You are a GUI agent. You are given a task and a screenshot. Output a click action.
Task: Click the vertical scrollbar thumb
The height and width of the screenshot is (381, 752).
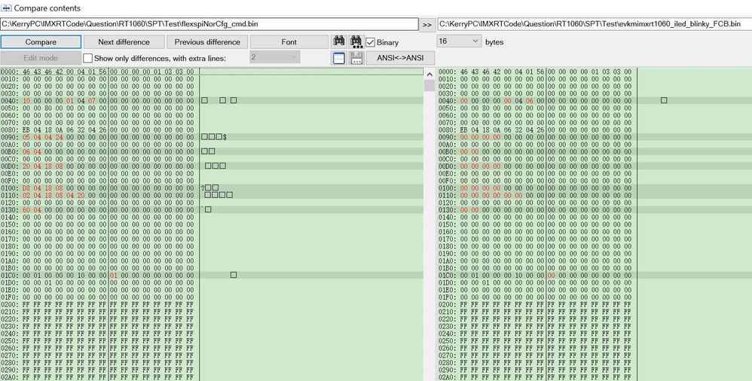(x=429, y=85)
